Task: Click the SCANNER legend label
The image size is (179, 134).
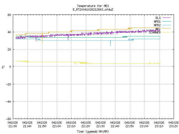Action: coord(155,32)
